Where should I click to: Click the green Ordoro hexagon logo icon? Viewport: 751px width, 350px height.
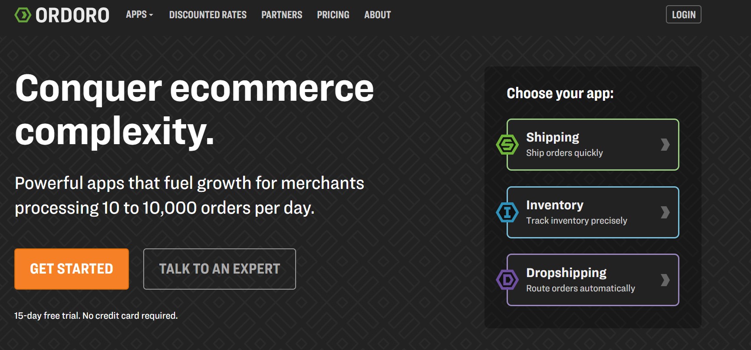(x=23, y=15)
